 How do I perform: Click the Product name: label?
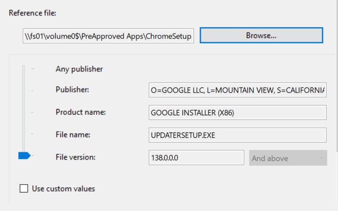81,112
